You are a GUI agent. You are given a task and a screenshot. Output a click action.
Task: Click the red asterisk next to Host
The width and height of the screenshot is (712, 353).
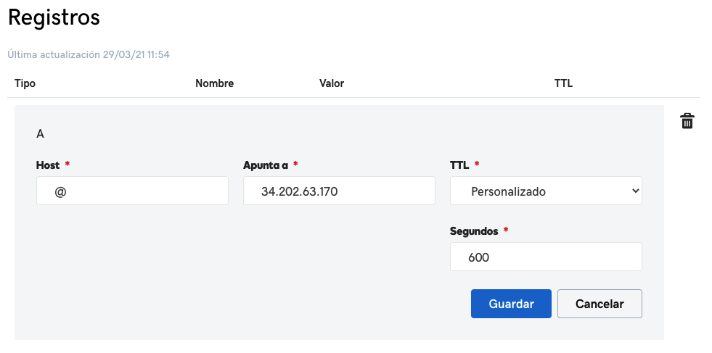click(x=67, y=164)
